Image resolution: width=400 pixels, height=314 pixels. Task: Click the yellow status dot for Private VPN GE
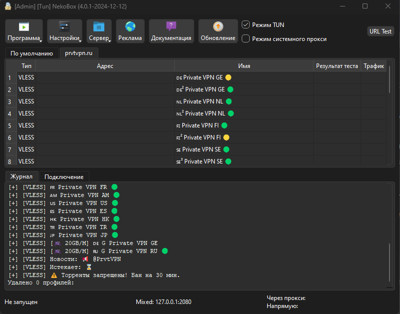pos(228,77)
